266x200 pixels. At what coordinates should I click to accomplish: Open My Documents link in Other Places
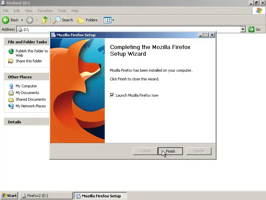point(27,93)
